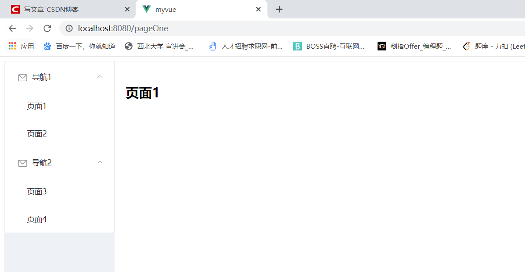
Task: Close the myvue tab
Action: [x=259, y=9]
